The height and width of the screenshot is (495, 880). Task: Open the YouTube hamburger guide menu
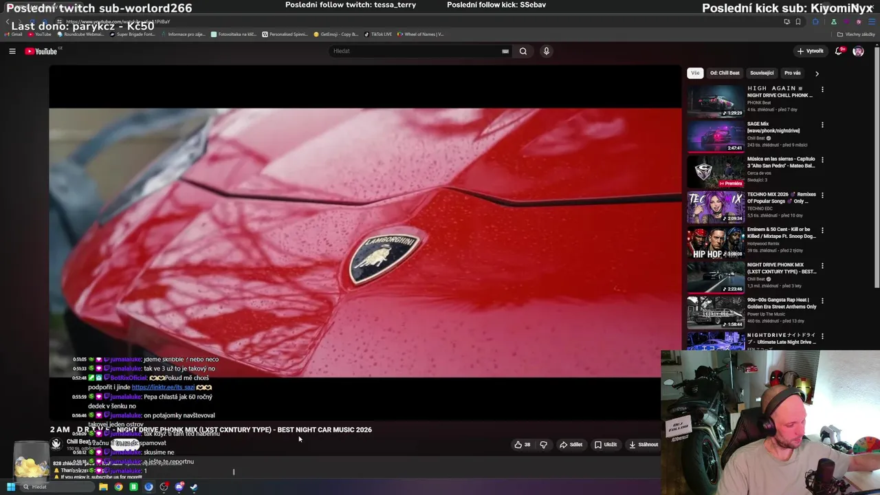(12, 51)
